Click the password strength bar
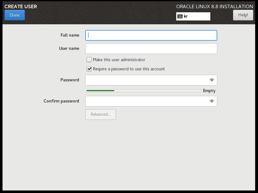The image size is (258, 193). tap(143, 91)
